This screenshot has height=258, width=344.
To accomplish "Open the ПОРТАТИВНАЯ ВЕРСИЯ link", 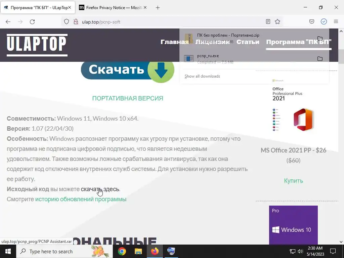I will tap(127, 98).
